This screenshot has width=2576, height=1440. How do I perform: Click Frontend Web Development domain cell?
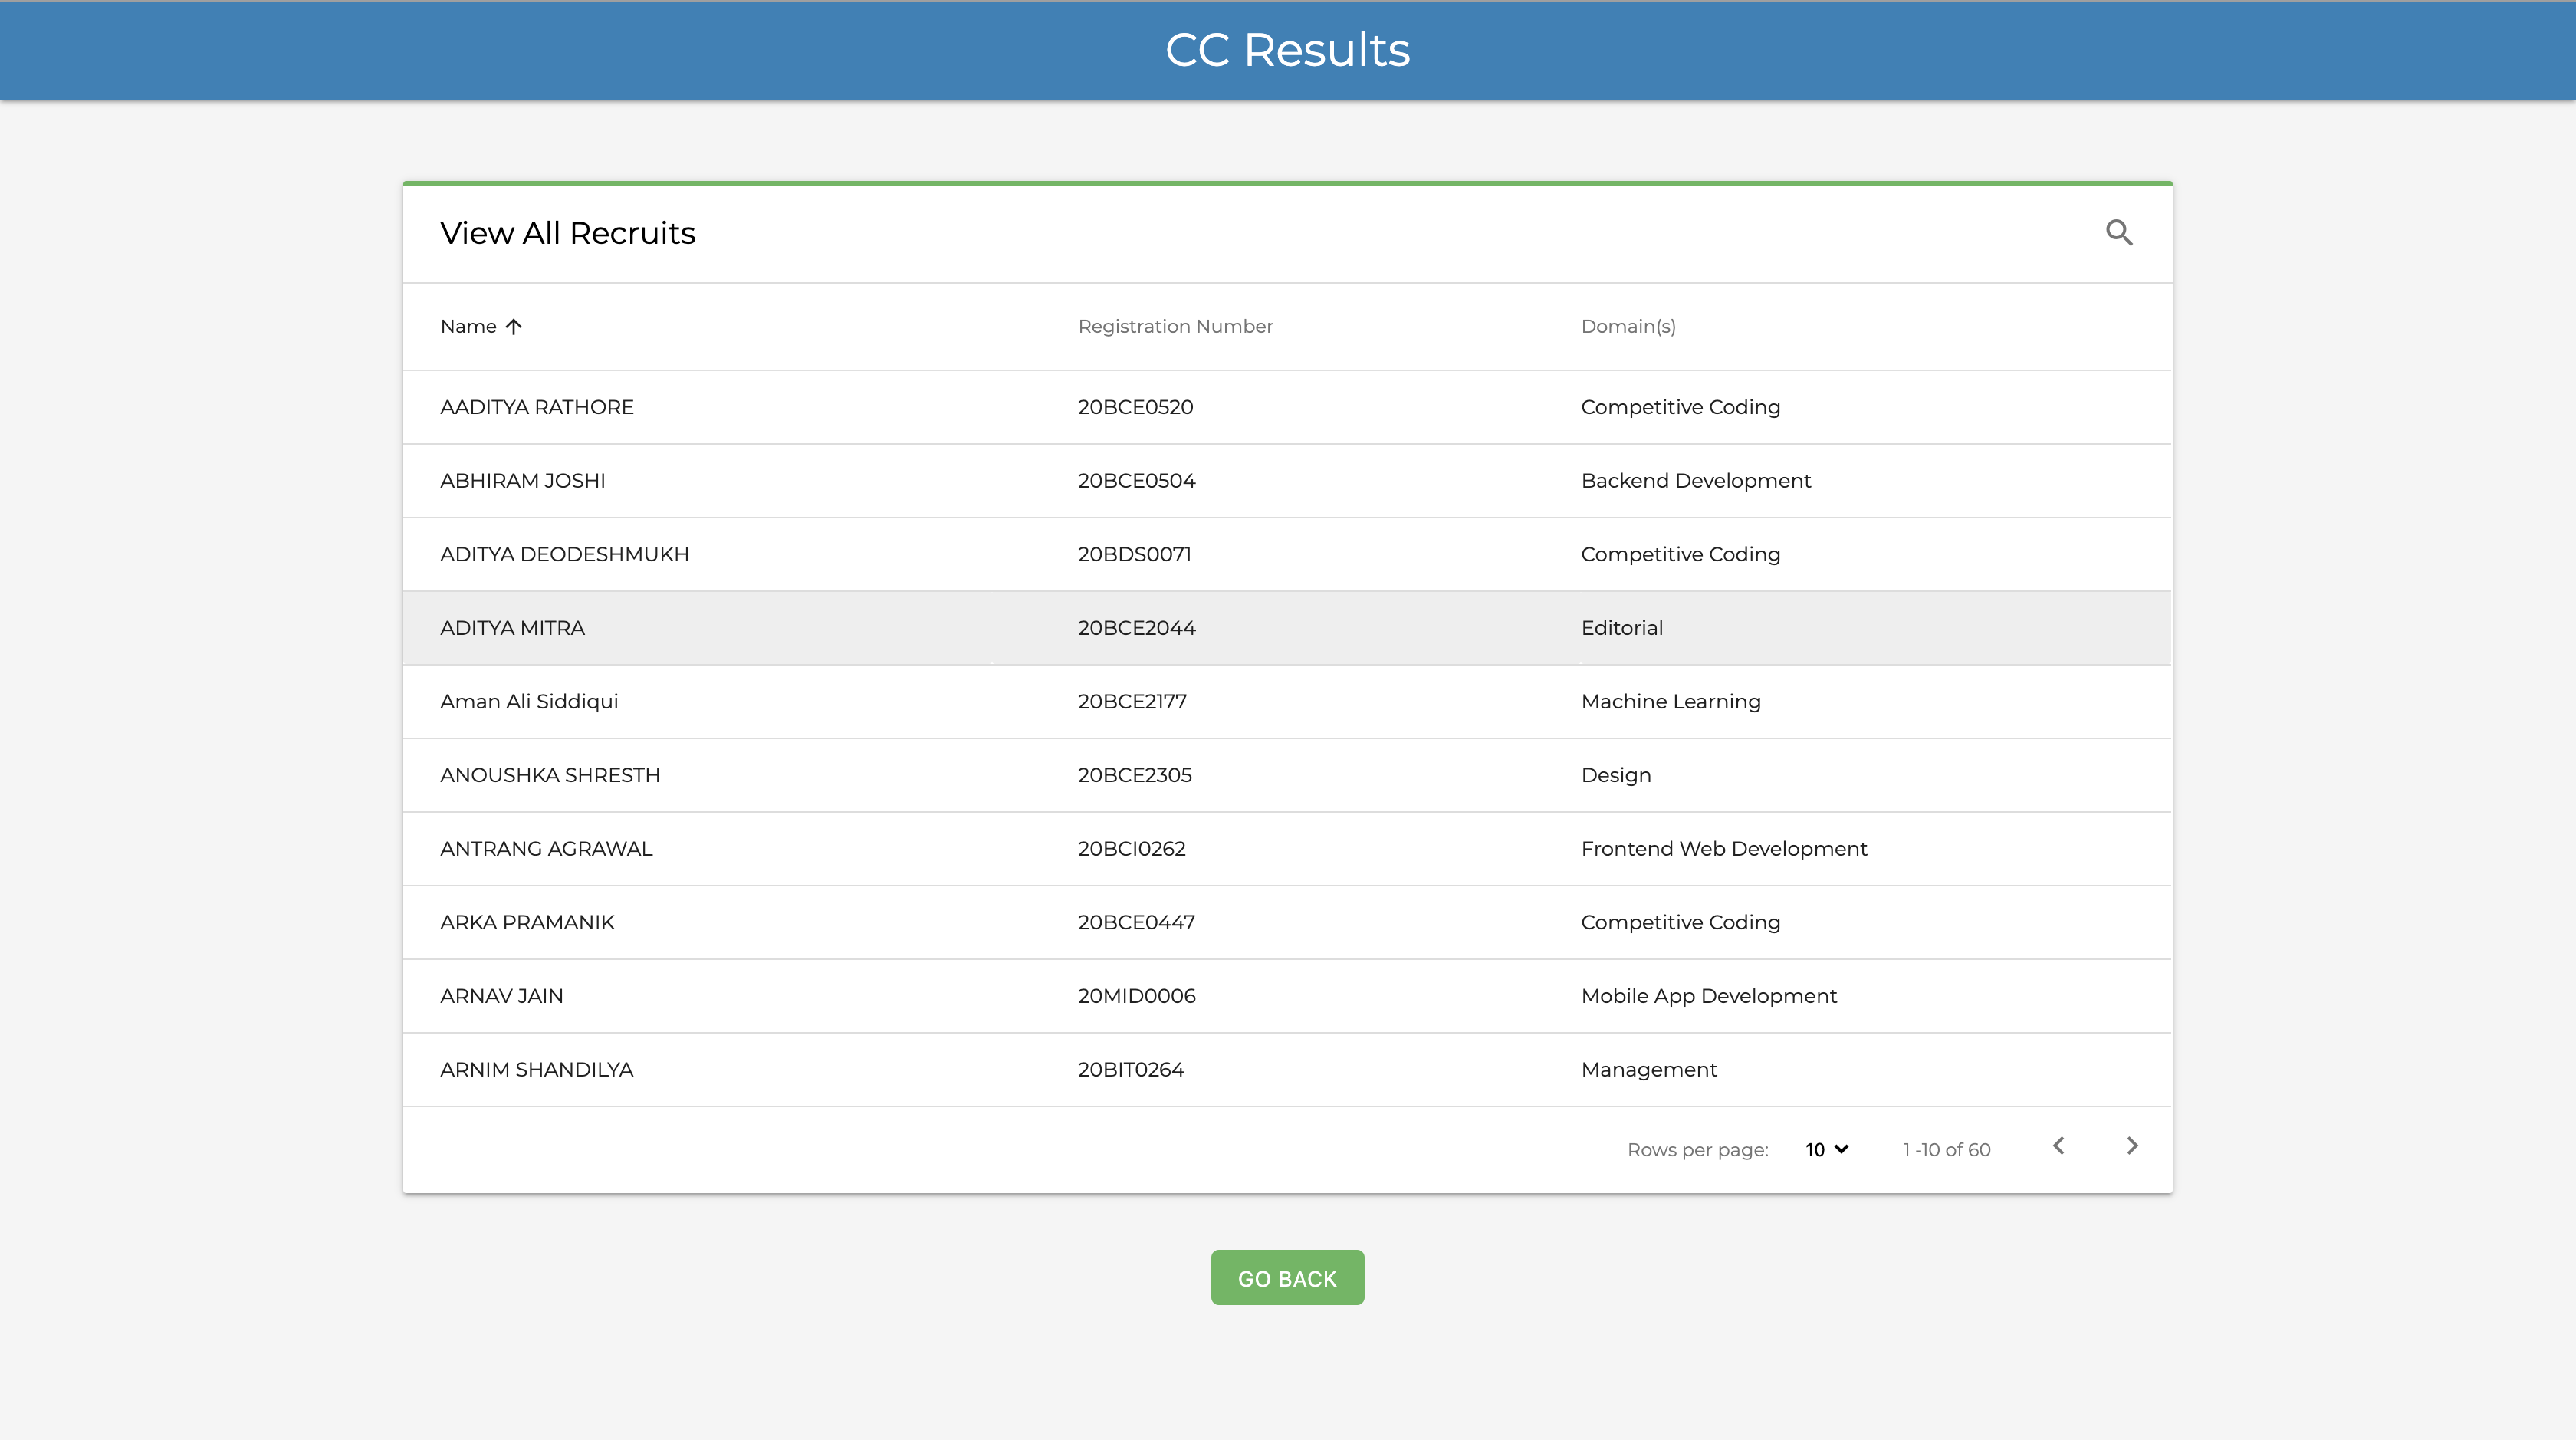pyautogui.click(x=1723, y=849)
